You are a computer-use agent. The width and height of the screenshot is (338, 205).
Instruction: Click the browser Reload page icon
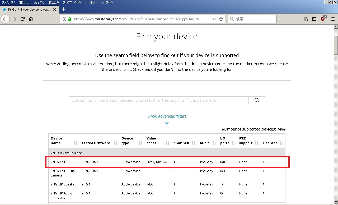pyautogui.click(x=23, y=19)
